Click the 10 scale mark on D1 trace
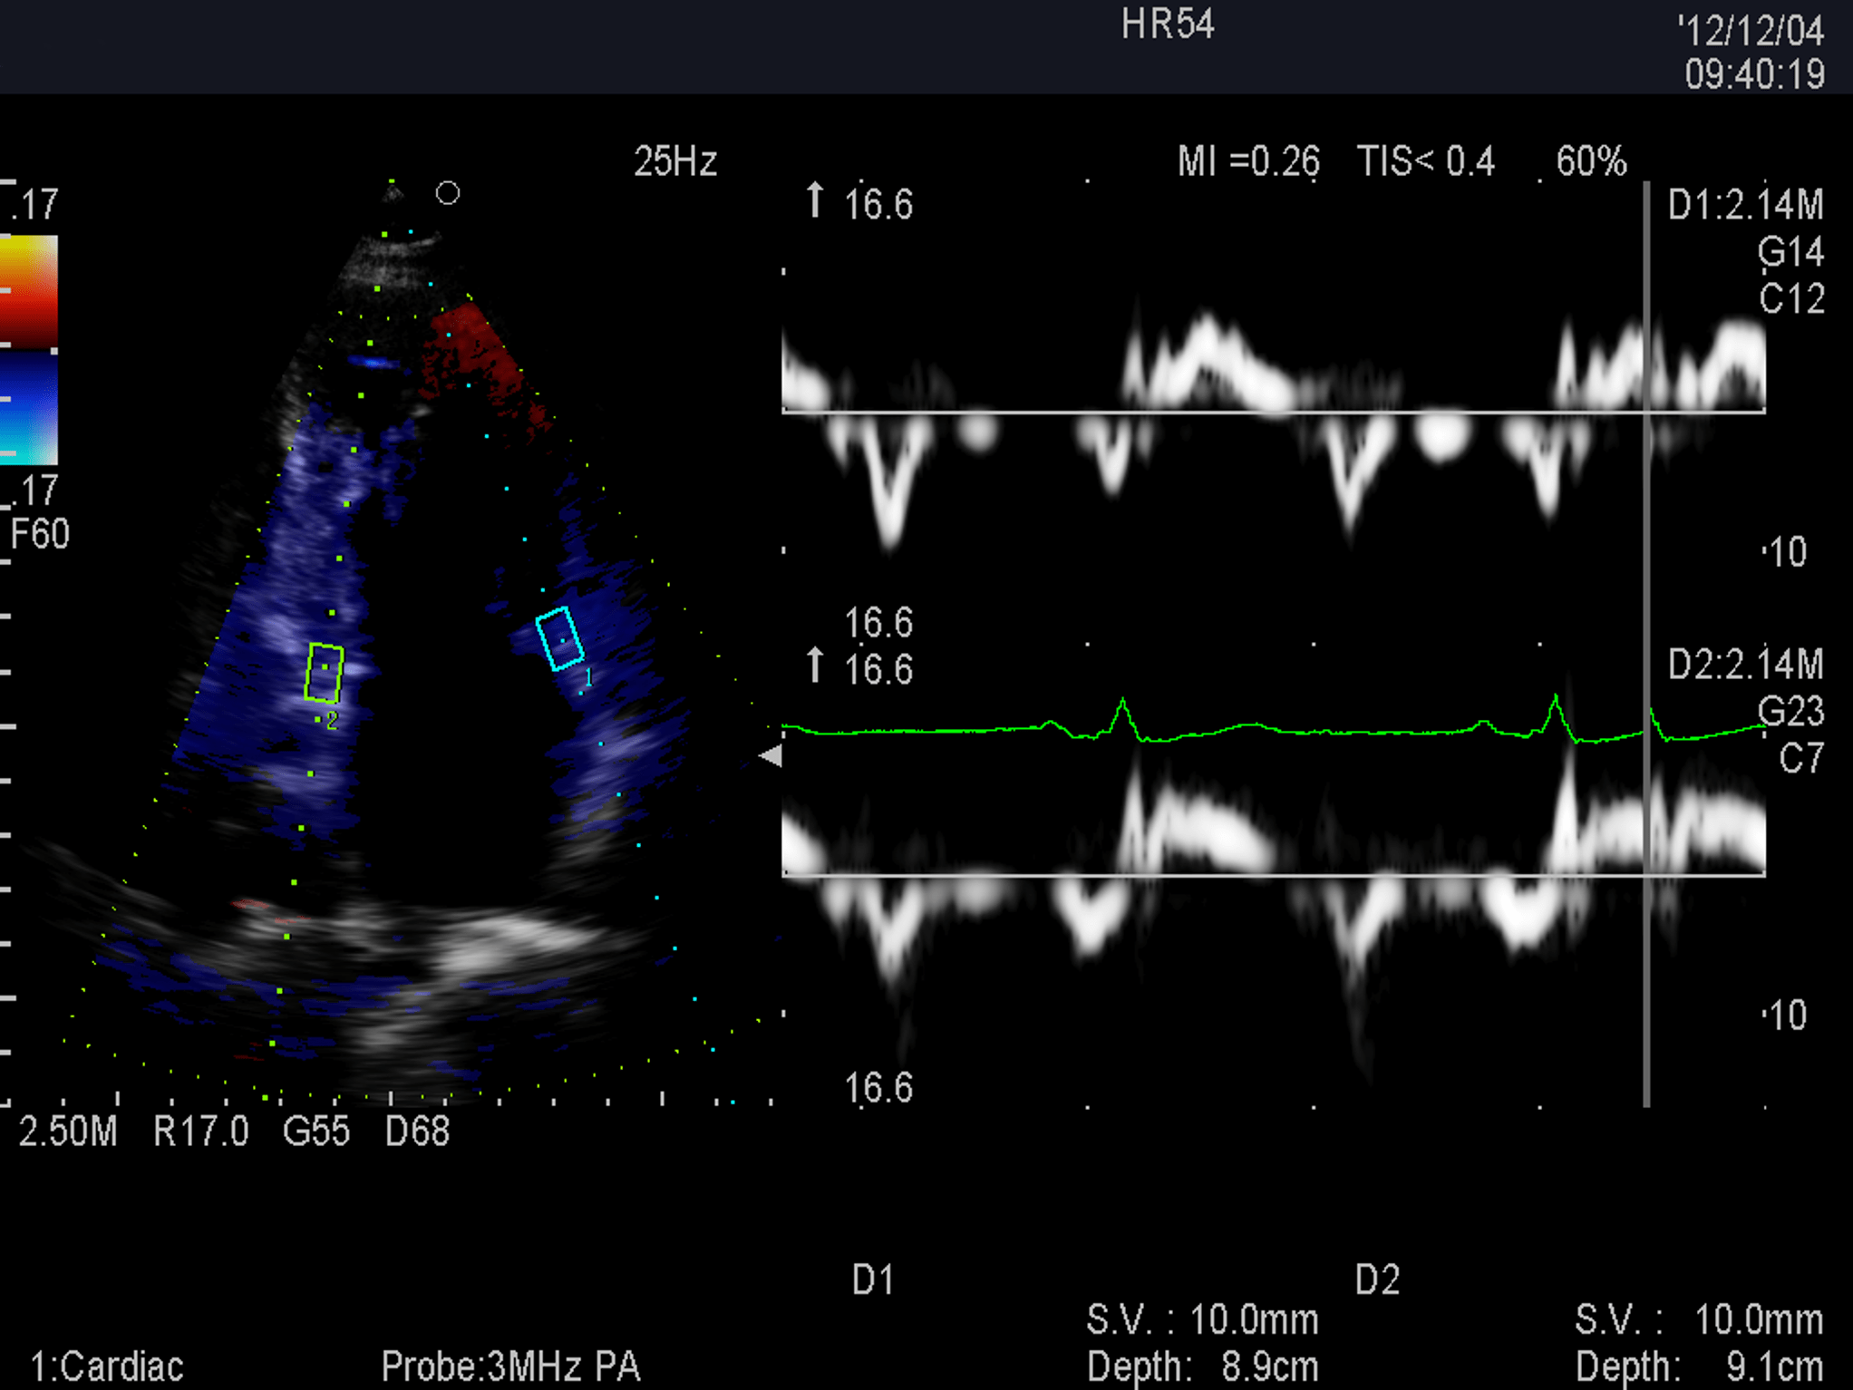Viewport: 1853px width, 1390px height. [x=1788, y=552]
